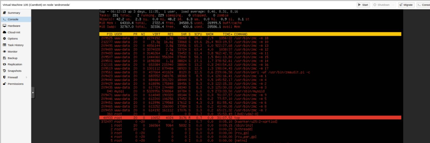
Task: Click the '/usr/bin/zmc -m 15' process row
Action: pyautogui.click(x=250, y=57)
